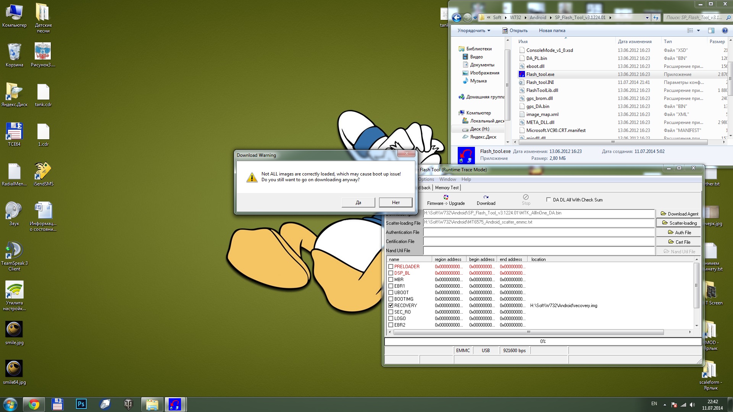Open the view options dropdown arrow in Explorer
The width and height of the screenshot is (733, 412).
[x=698, y=31]
